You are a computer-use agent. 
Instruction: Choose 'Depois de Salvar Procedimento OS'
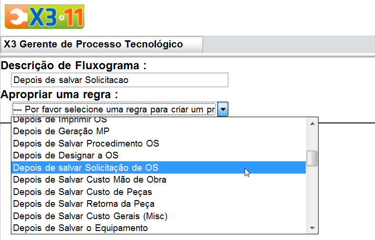pos(159,143)
